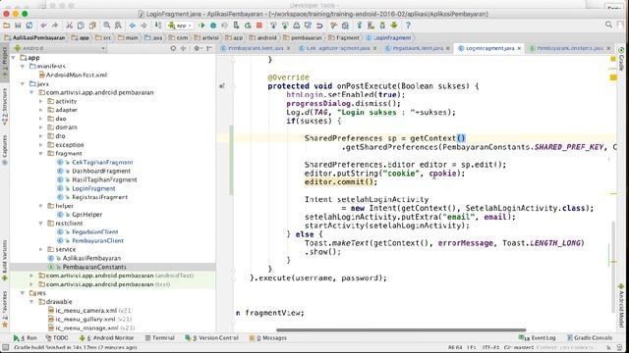Screen dimensions: 629x353
Task: Expand the activity package
Action: point(41,101)
